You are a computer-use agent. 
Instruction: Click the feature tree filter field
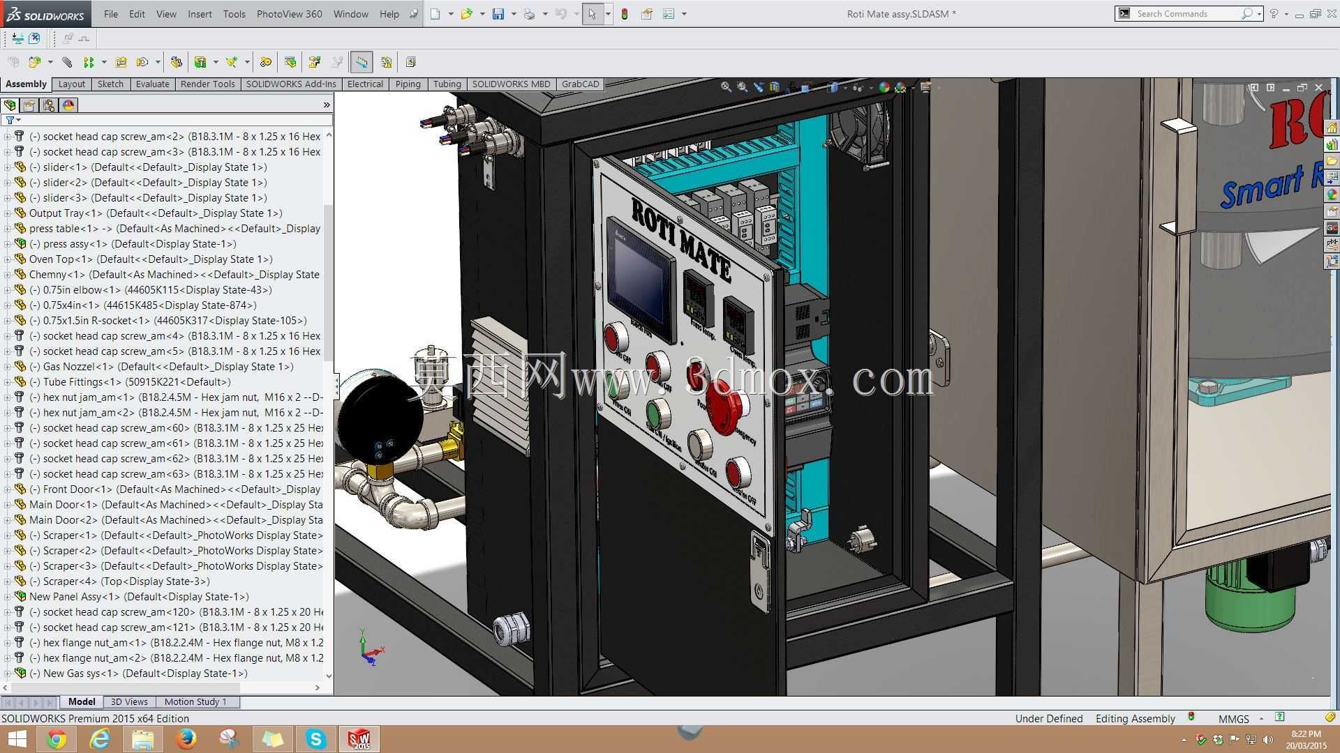(x=167, y=120)
